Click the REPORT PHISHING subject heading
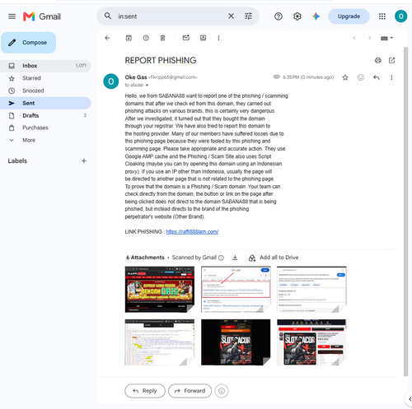The image size is (412, 409). [161, 60]
